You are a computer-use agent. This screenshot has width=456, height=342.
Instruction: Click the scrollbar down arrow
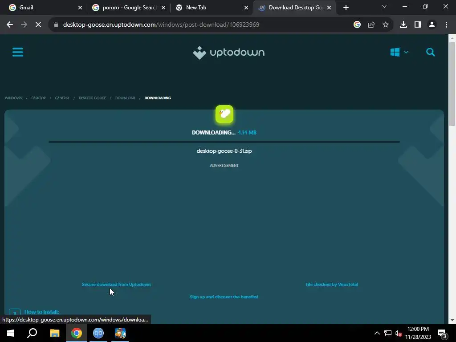452,320
